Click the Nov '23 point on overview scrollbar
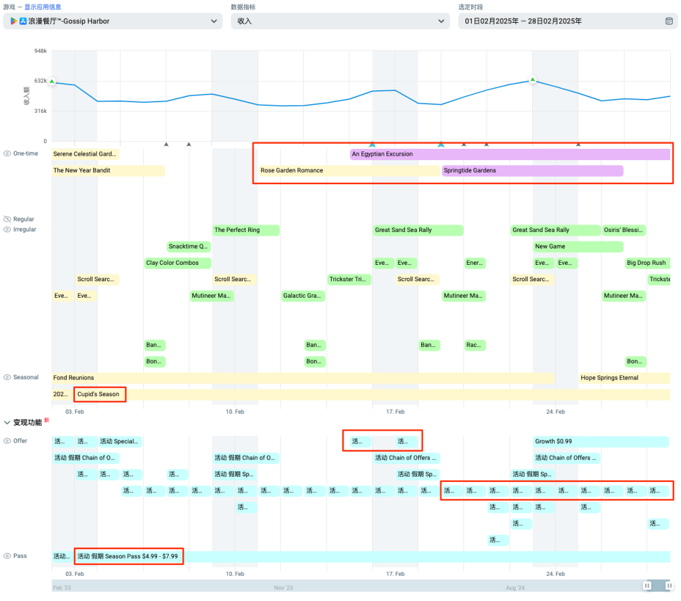681x601 pixels. (283, 588)
